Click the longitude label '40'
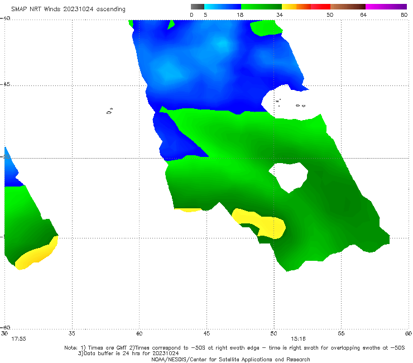 click(139, 333)
